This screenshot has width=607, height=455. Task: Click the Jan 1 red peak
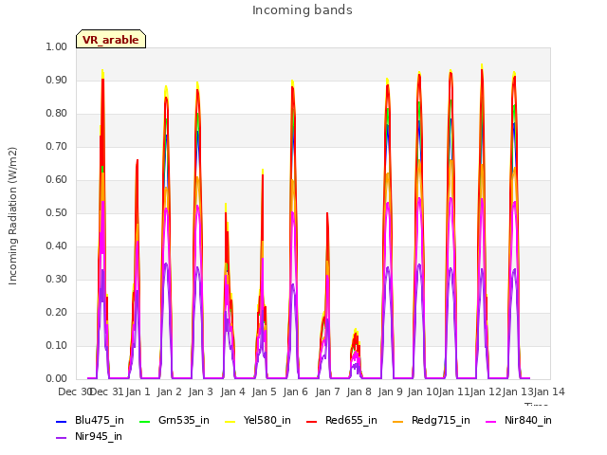pos(137,269)
